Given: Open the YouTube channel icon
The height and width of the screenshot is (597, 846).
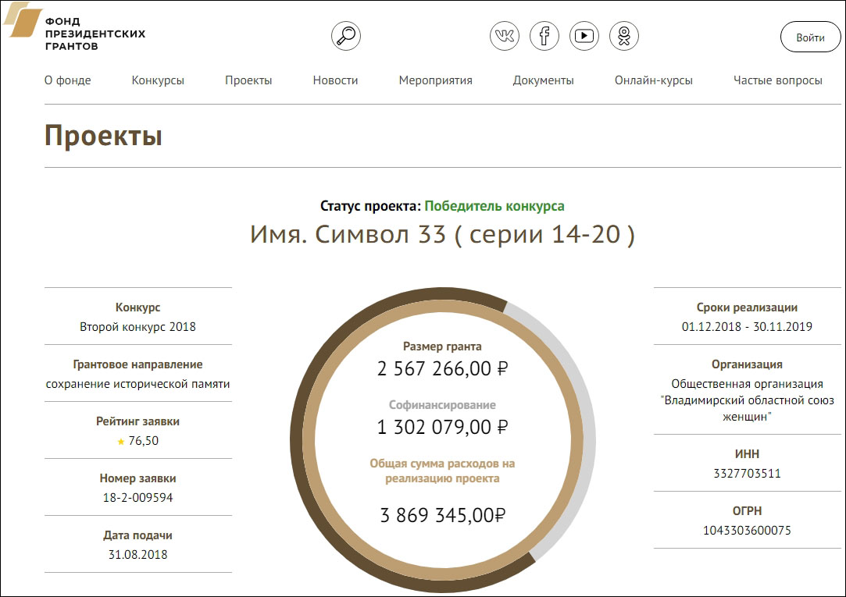Looking at the screenshot, I should click(584, 35).
